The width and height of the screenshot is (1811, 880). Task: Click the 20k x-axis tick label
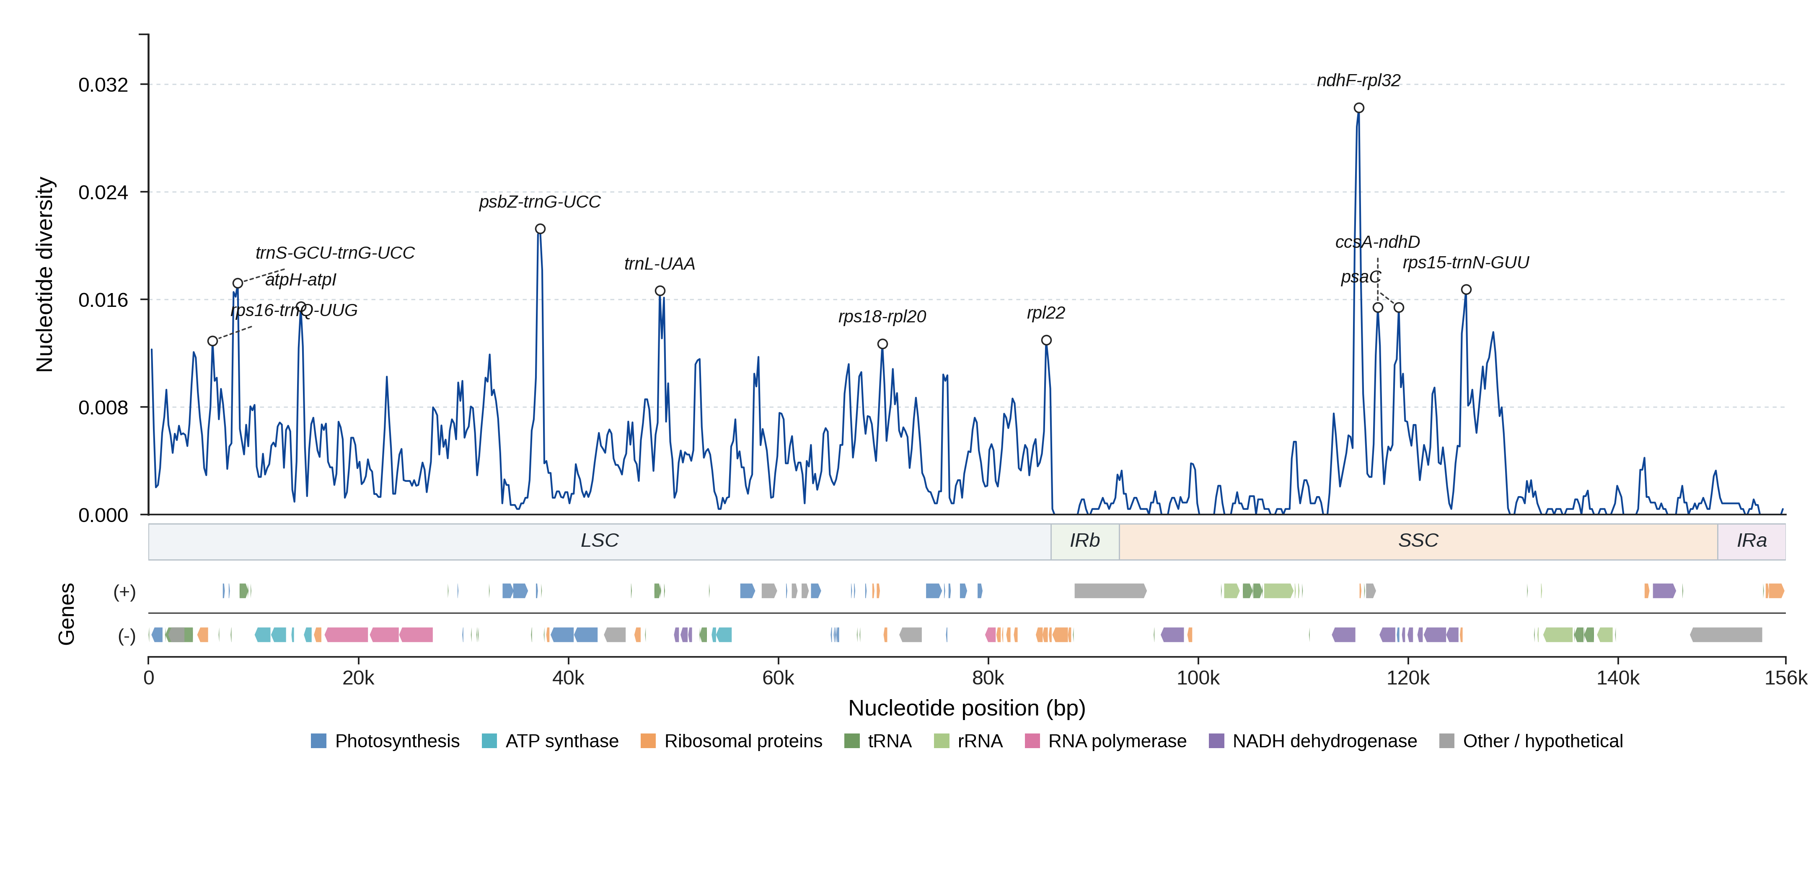pos(359,678)
